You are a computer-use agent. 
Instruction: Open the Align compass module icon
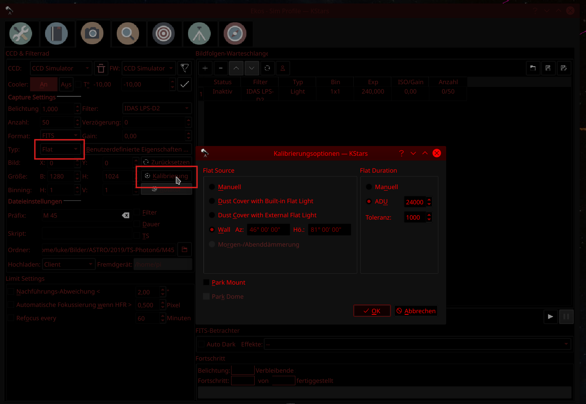click(235, 34)
